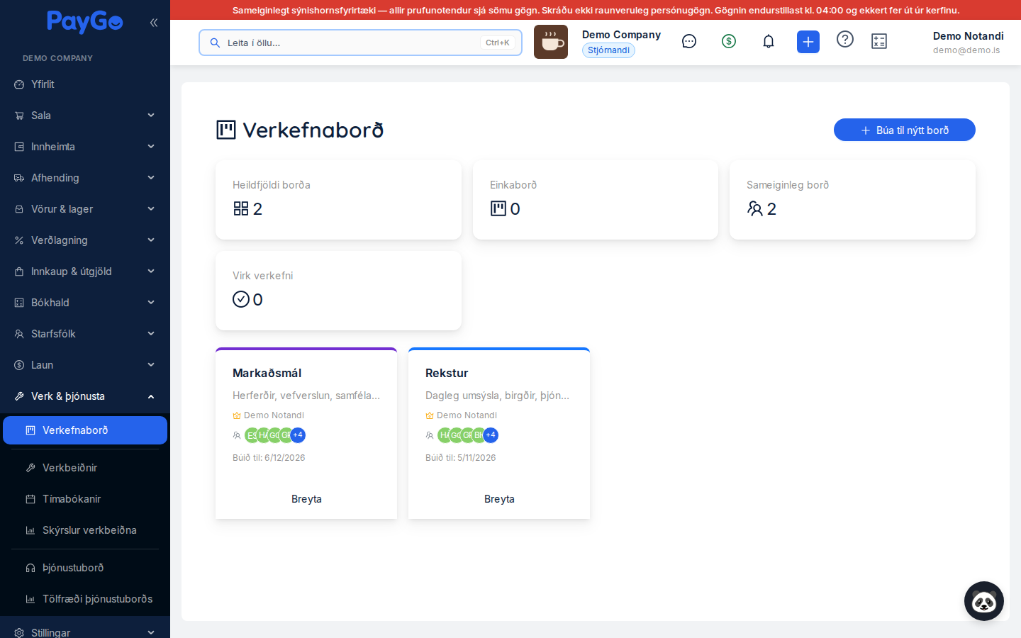This screenshot has width=1021, height=638.
Task: Collapse the sidebar with double-chevron icon
Action: (x=154, y=23)
